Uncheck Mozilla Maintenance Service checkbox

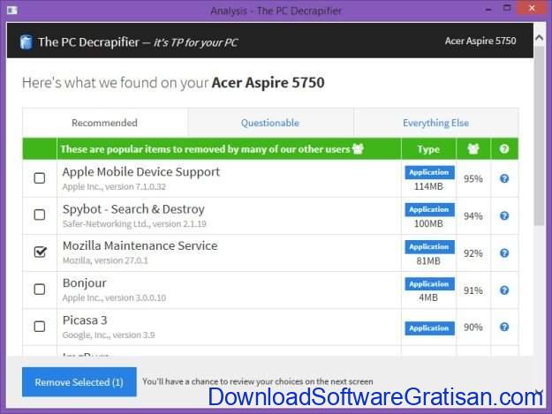pyautogui.click(x=40, y=252)
